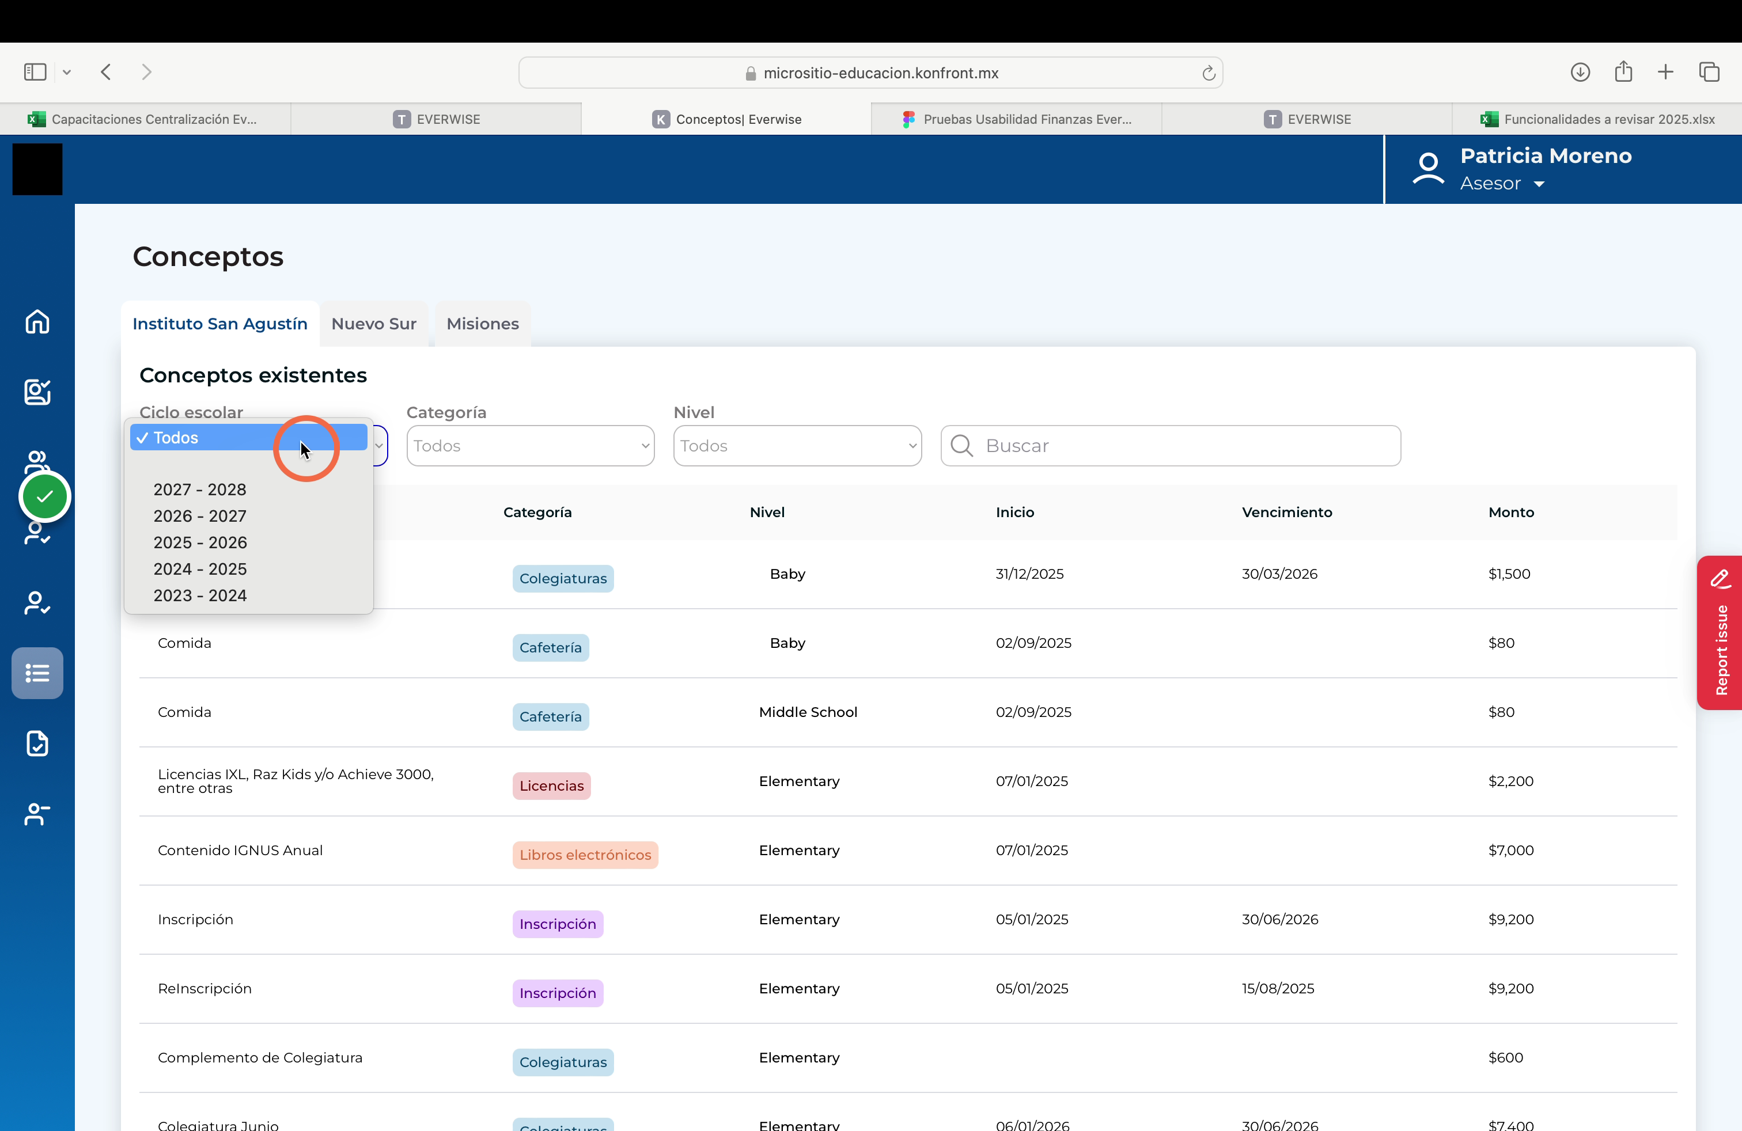Click the Report issue button

(1720, 633)
